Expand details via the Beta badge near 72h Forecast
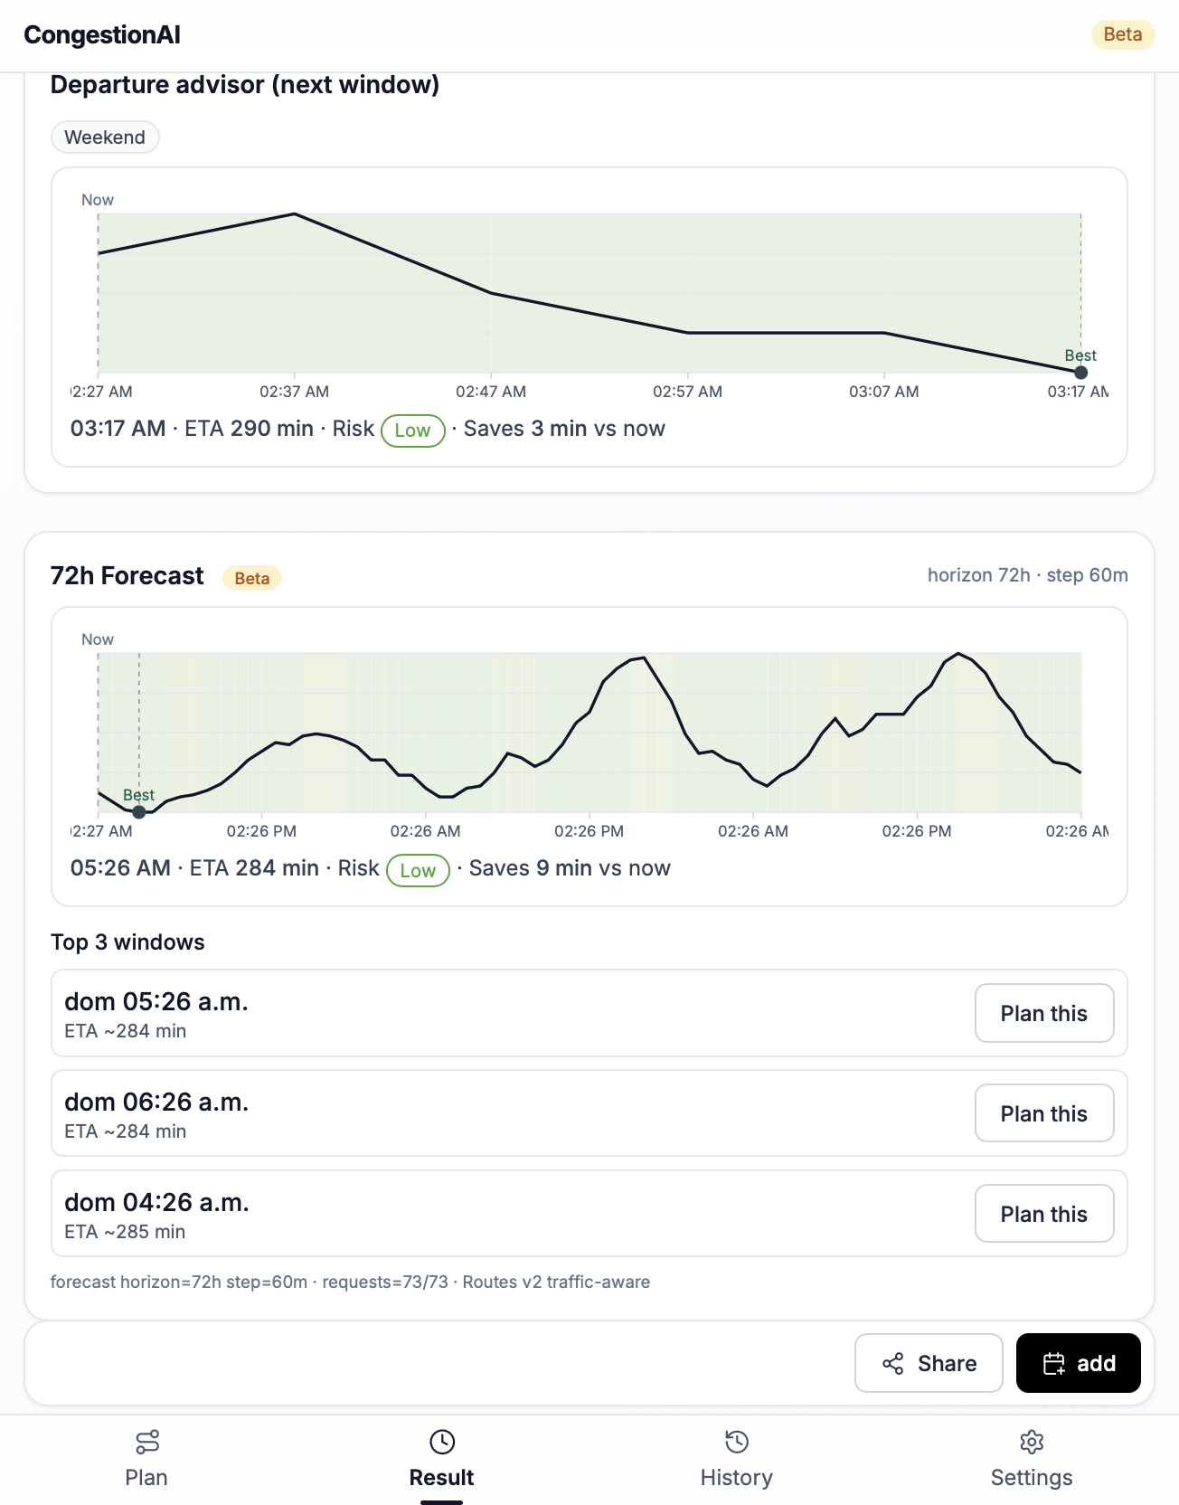1179x1505 pixels. tap(251, 577)
